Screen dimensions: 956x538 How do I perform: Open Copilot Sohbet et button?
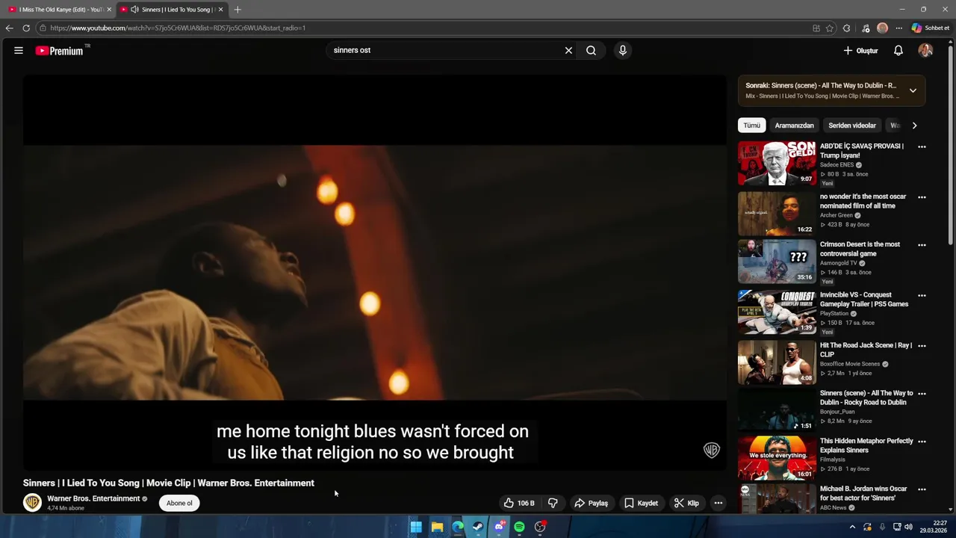click(931, 28)
